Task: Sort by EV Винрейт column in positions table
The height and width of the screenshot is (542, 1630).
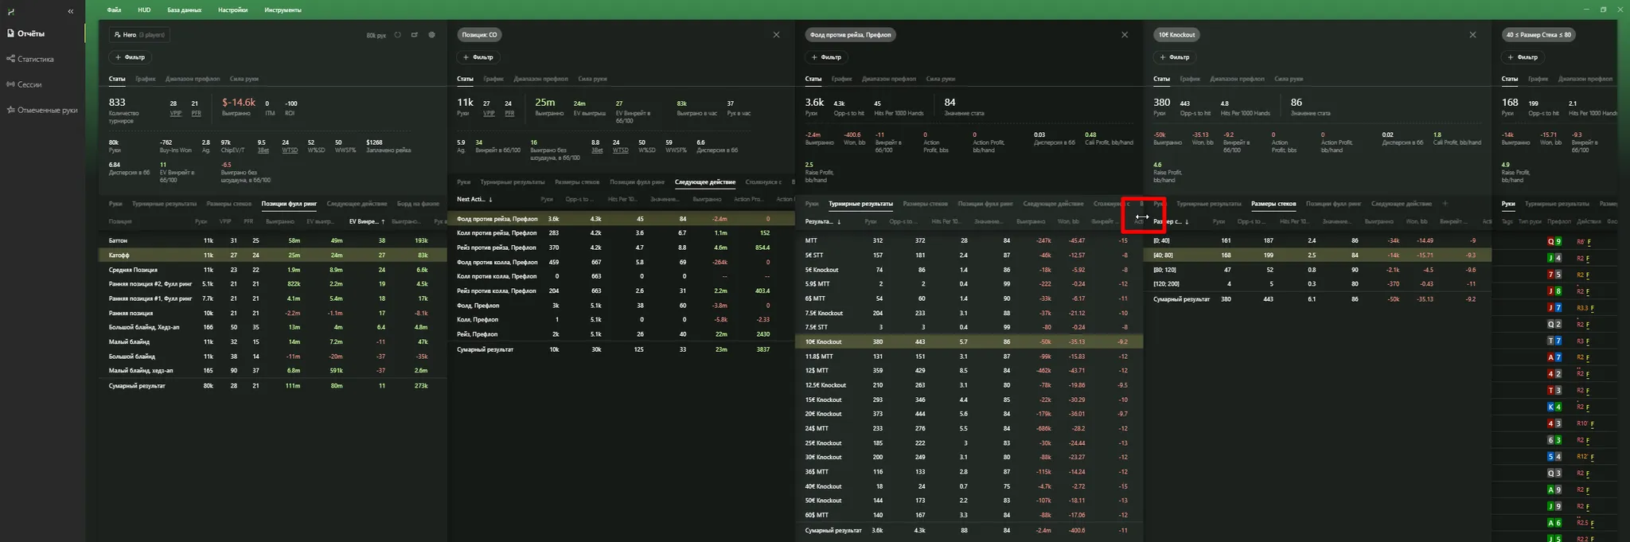Action: click(x=365, y=221)
